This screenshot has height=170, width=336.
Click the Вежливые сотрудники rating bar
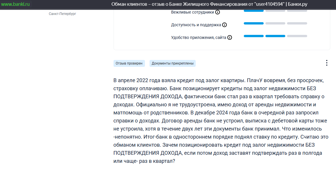[275, 11]
